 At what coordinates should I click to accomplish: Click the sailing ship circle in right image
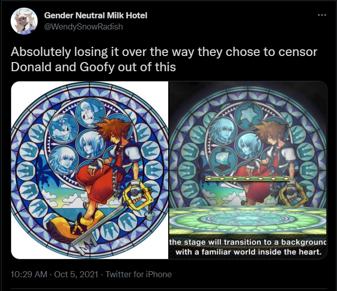(x=223, y=161)
